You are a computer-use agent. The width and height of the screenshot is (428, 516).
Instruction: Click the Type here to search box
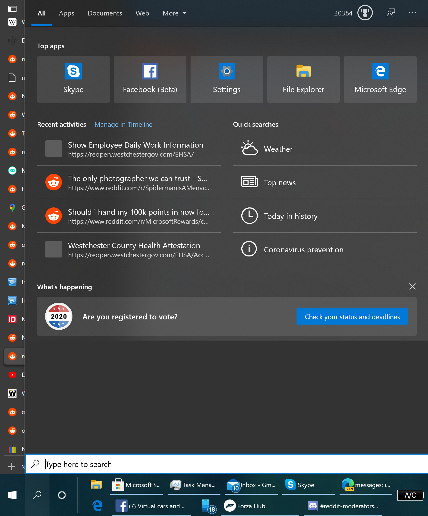(226, 464)
